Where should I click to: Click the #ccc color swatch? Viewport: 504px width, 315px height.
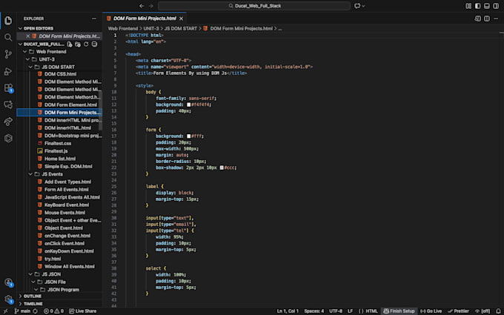[222, 168]
